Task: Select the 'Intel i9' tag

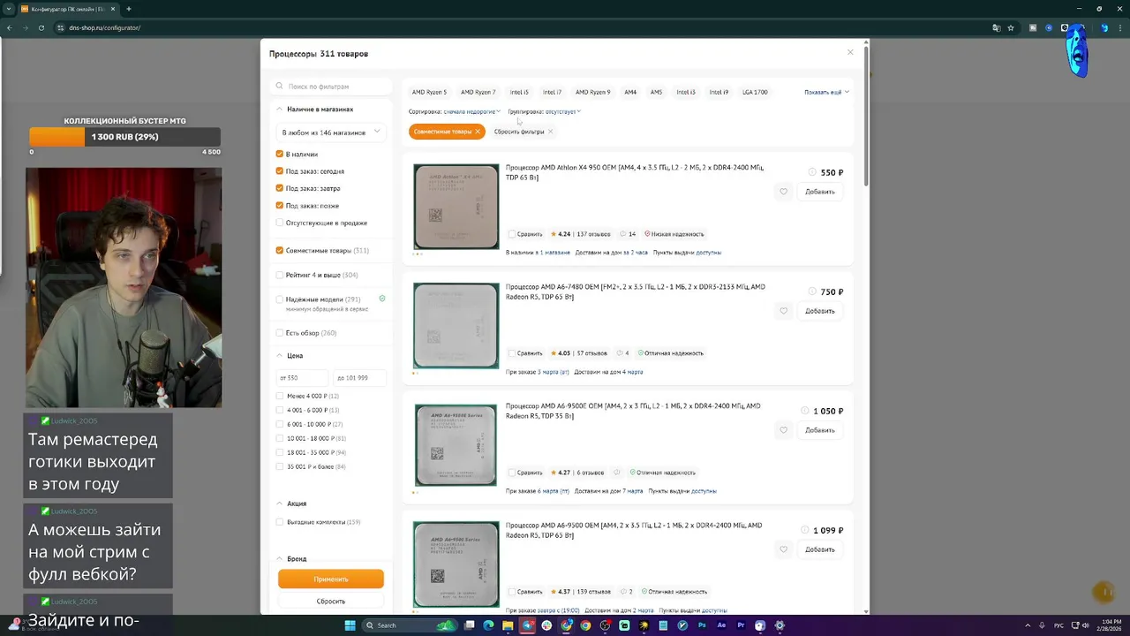Action: pos(719,92)
